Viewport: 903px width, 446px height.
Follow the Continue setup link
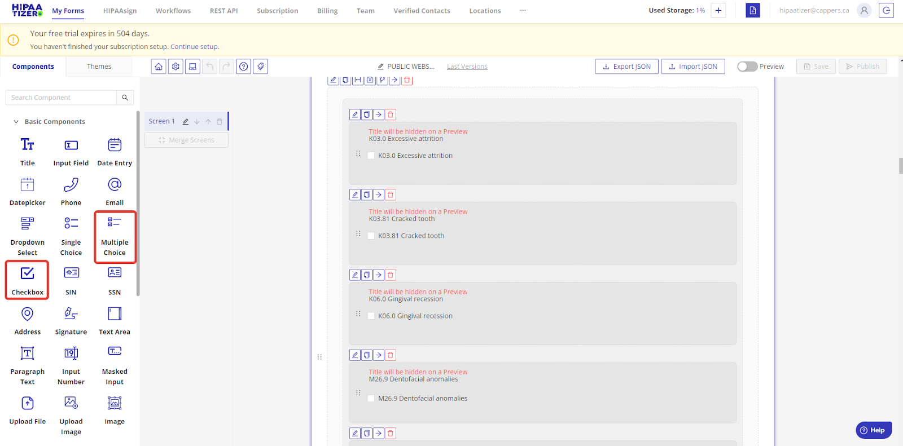click(194, 47)
